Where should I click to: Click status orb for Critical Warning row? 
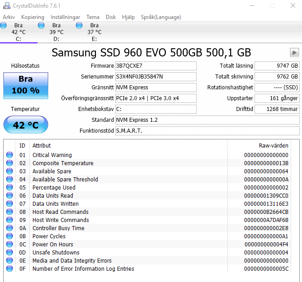9,155
